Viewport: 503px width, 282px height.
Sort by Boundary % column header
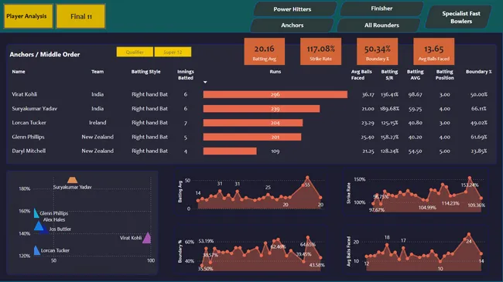coord(478,72)
